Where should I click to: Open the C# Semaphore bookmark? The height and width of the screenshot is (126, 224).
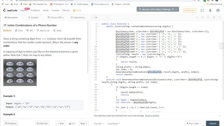point(59,4)
